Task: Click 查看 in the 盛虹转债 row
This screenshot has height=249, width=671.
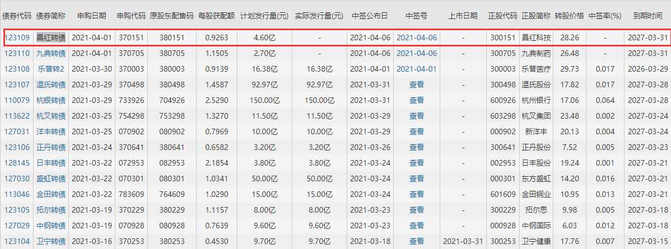Action: coord(417,179)
